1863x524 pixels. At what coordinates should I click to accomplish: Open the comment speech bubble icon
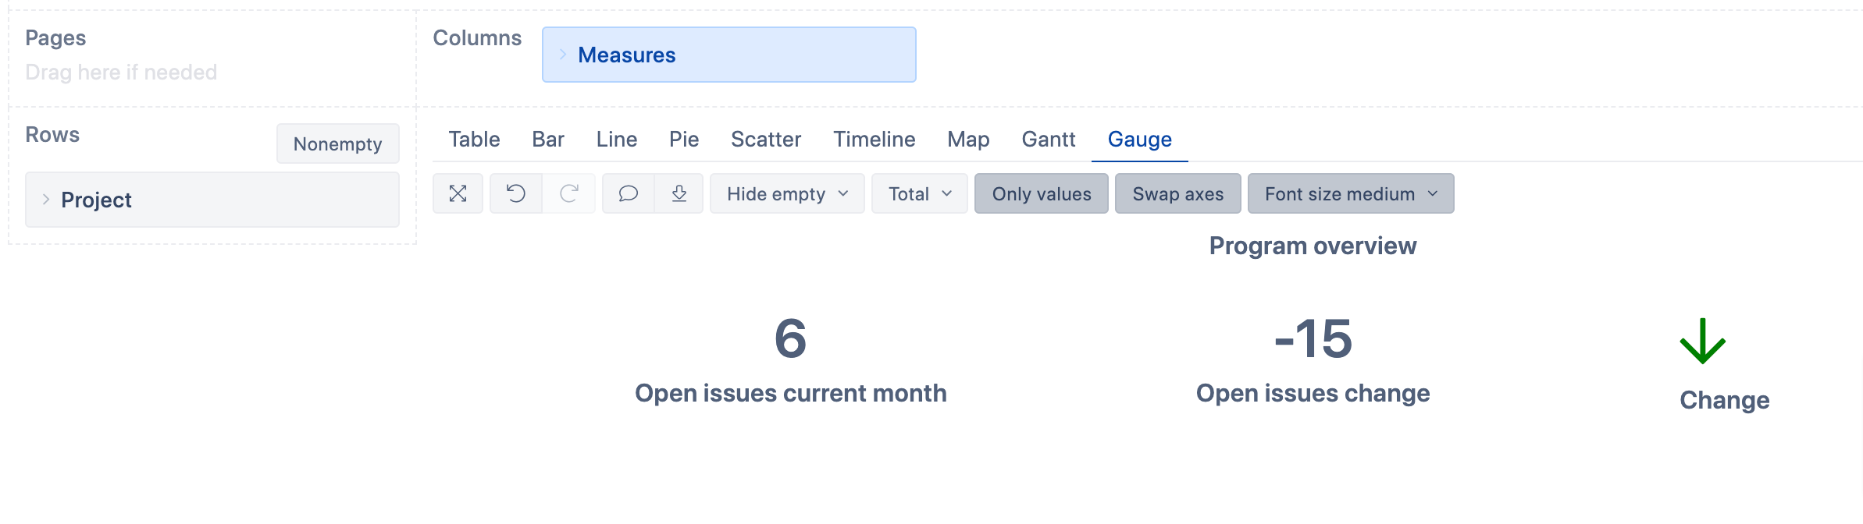[x=629, y=193]
